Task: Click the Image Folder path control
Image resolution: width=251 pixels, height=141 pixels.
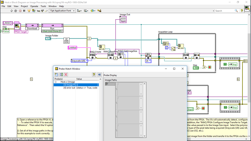Action: point(48,39)
